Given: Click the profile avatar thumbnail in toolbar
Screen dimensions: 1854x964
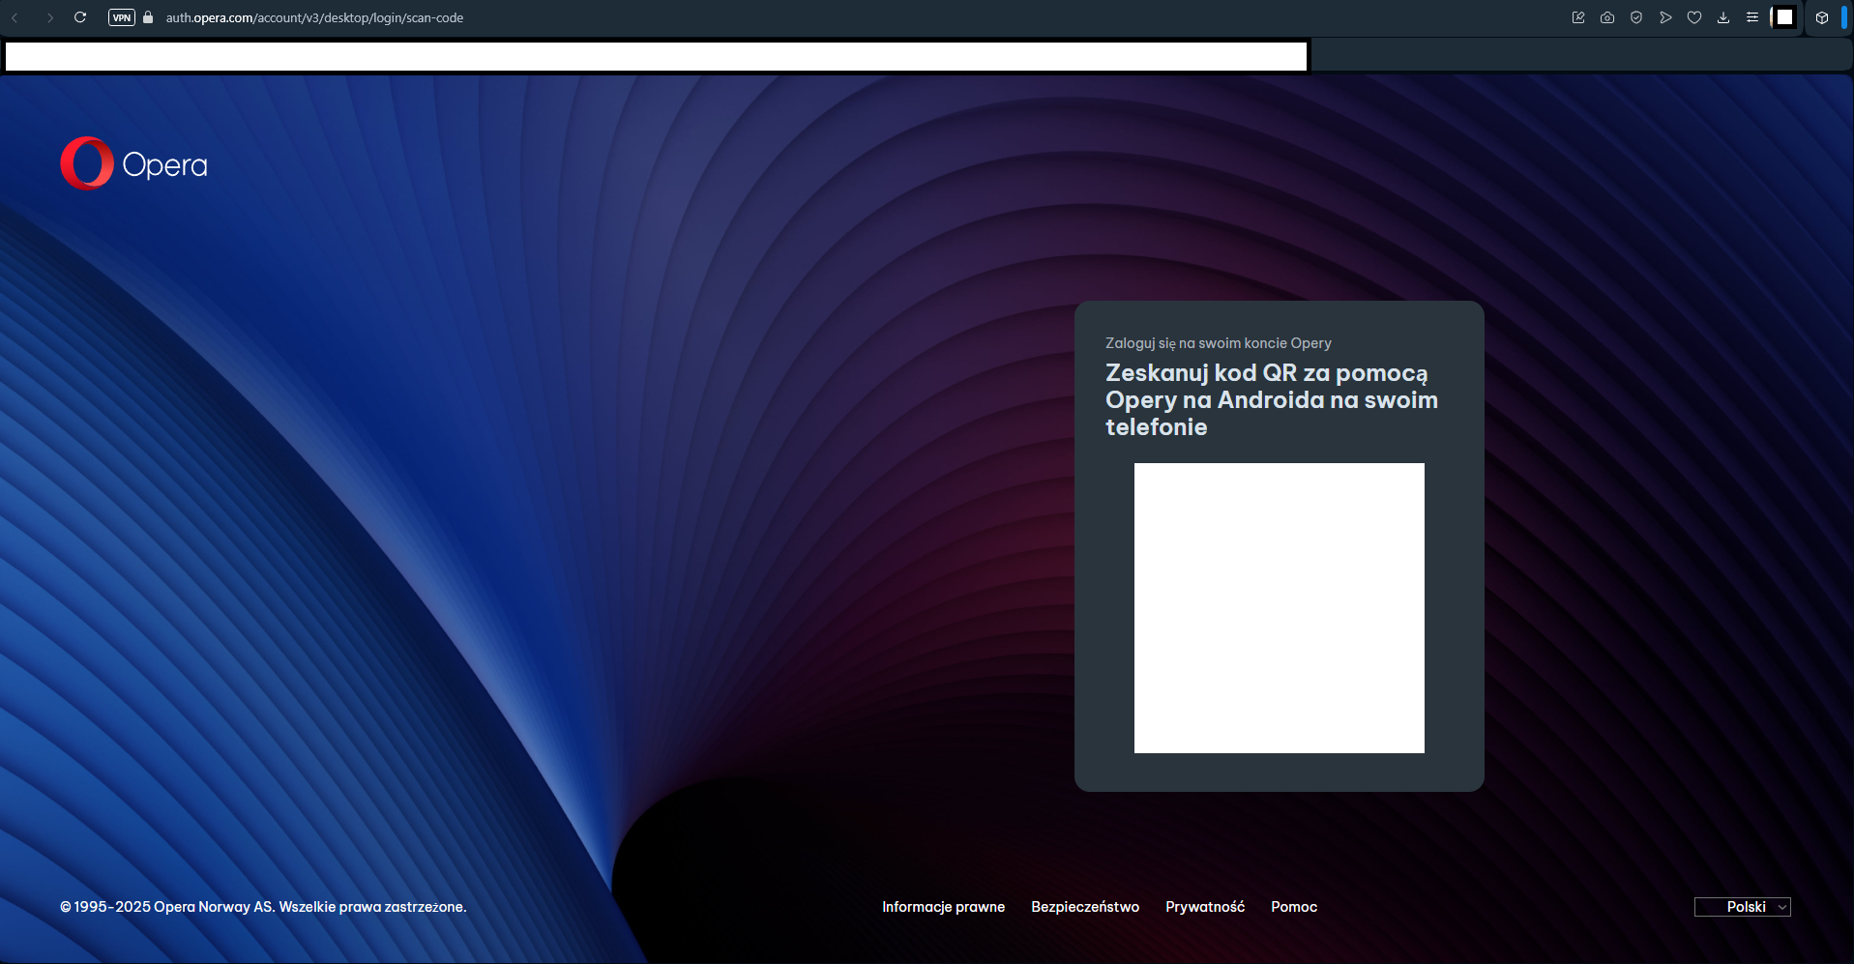Looking at the screenshot, I should click(1784, 17).
